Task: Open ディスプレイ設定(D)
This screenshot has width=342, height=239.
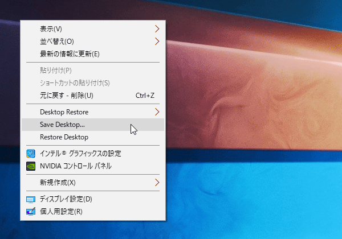Action: pos(93,199)
